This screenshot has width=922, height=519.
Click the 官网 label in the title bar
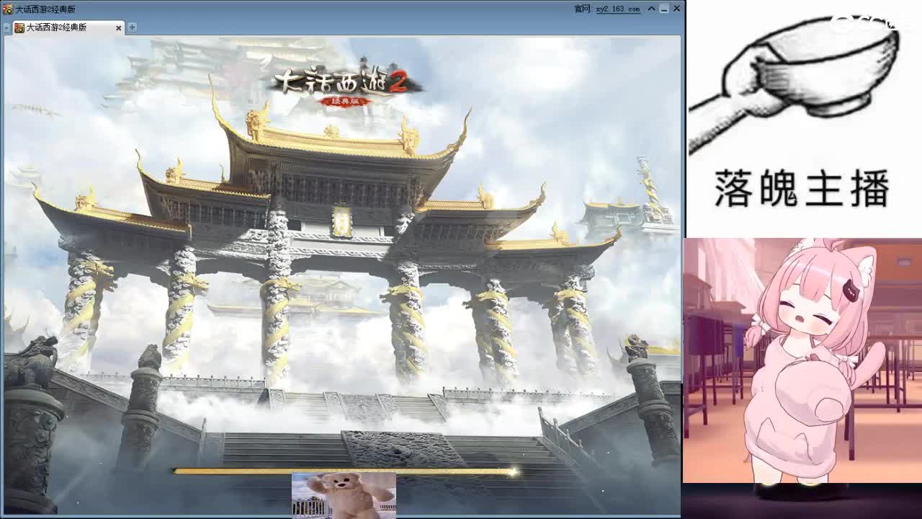tap(583, 9)
